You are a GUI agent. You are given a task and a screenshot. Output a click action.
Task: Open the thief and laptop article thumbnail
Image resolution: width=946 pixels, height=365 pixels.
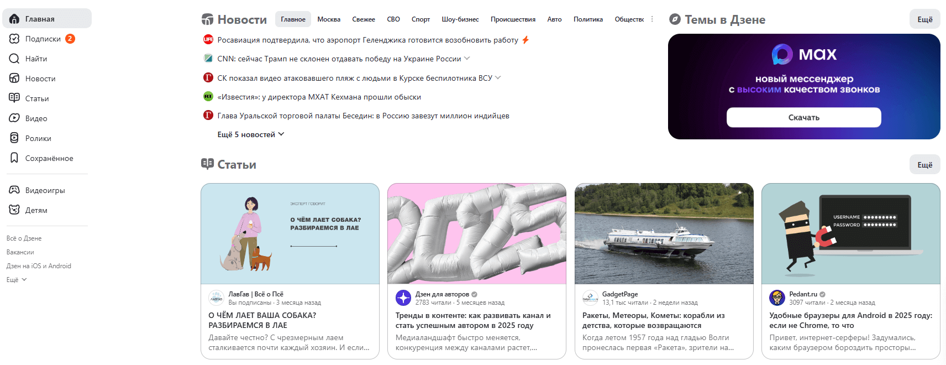(x=850, y=234)
